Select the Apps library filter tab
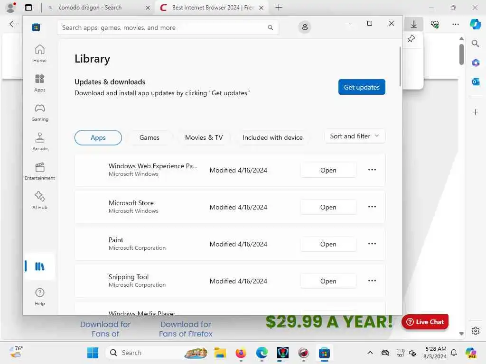Viewport: 486px width, 364px height. click(x=98, y=138)
